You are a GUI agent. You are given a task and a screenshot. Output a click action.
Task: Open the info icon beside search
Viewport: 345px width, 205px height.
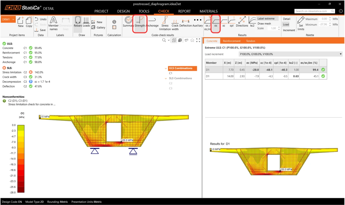click(341, 11)
